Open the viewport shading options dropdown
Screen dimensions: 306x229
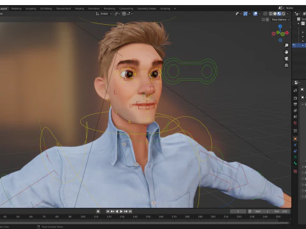[288, 14]
